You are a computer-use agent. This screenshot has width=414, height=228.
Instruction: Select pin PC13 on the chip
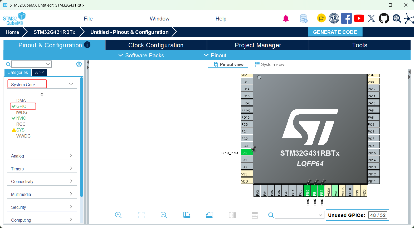coord(247,82)
